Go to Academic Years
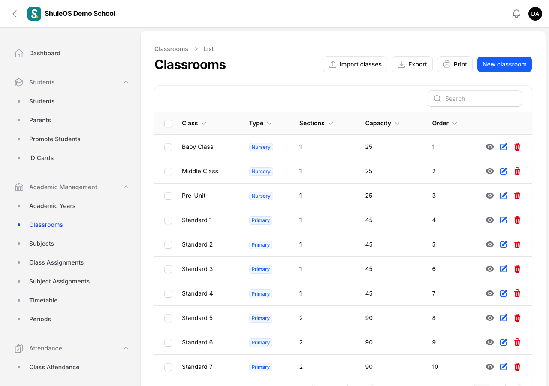Image resolution: width=549 pixels, height=386 pixels. [x=52, y=206]
